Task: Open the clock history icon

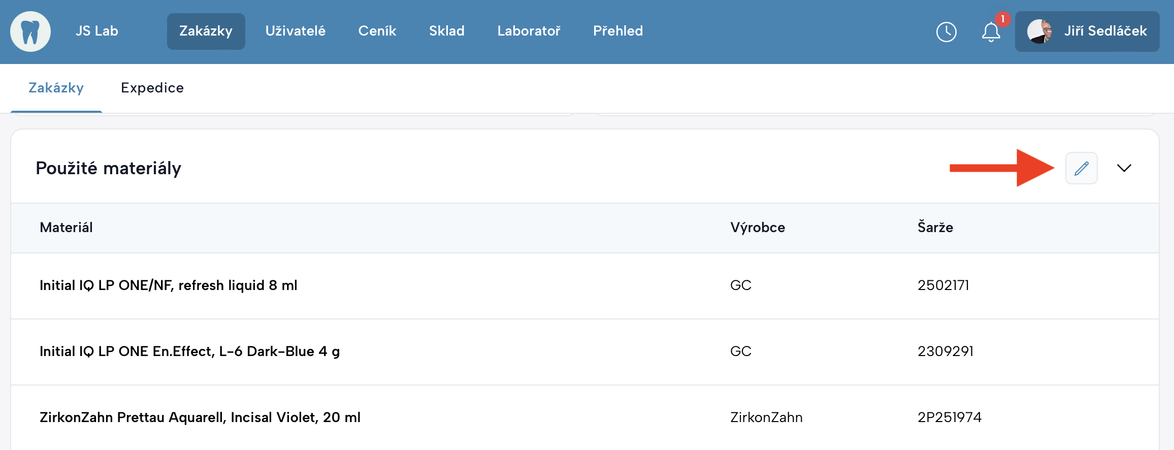Action: 946,32
